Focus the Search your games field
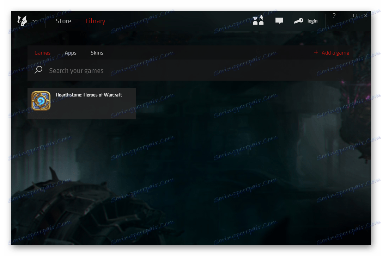Image resolution: width=382 pixels, height=256 pixels. pyautogui.click(x=190, y=70)
